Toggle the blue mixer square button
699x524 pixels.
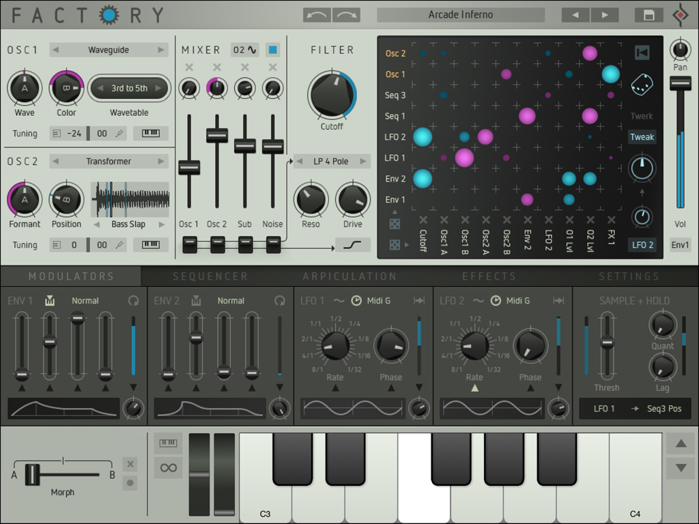click(x=273, y=50)
